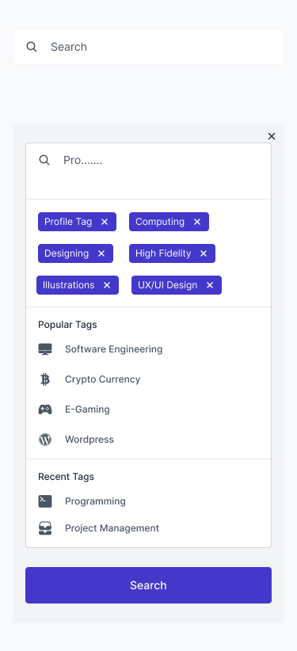
Task: Focus the top Search input field
Action: pos(148,47)
